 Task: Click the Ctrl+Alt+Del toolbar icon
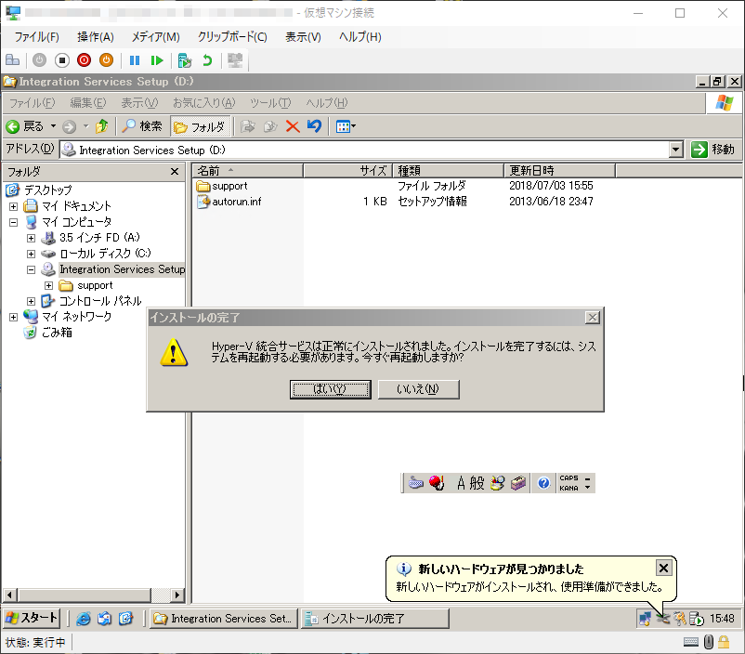(x=12, y=60)
